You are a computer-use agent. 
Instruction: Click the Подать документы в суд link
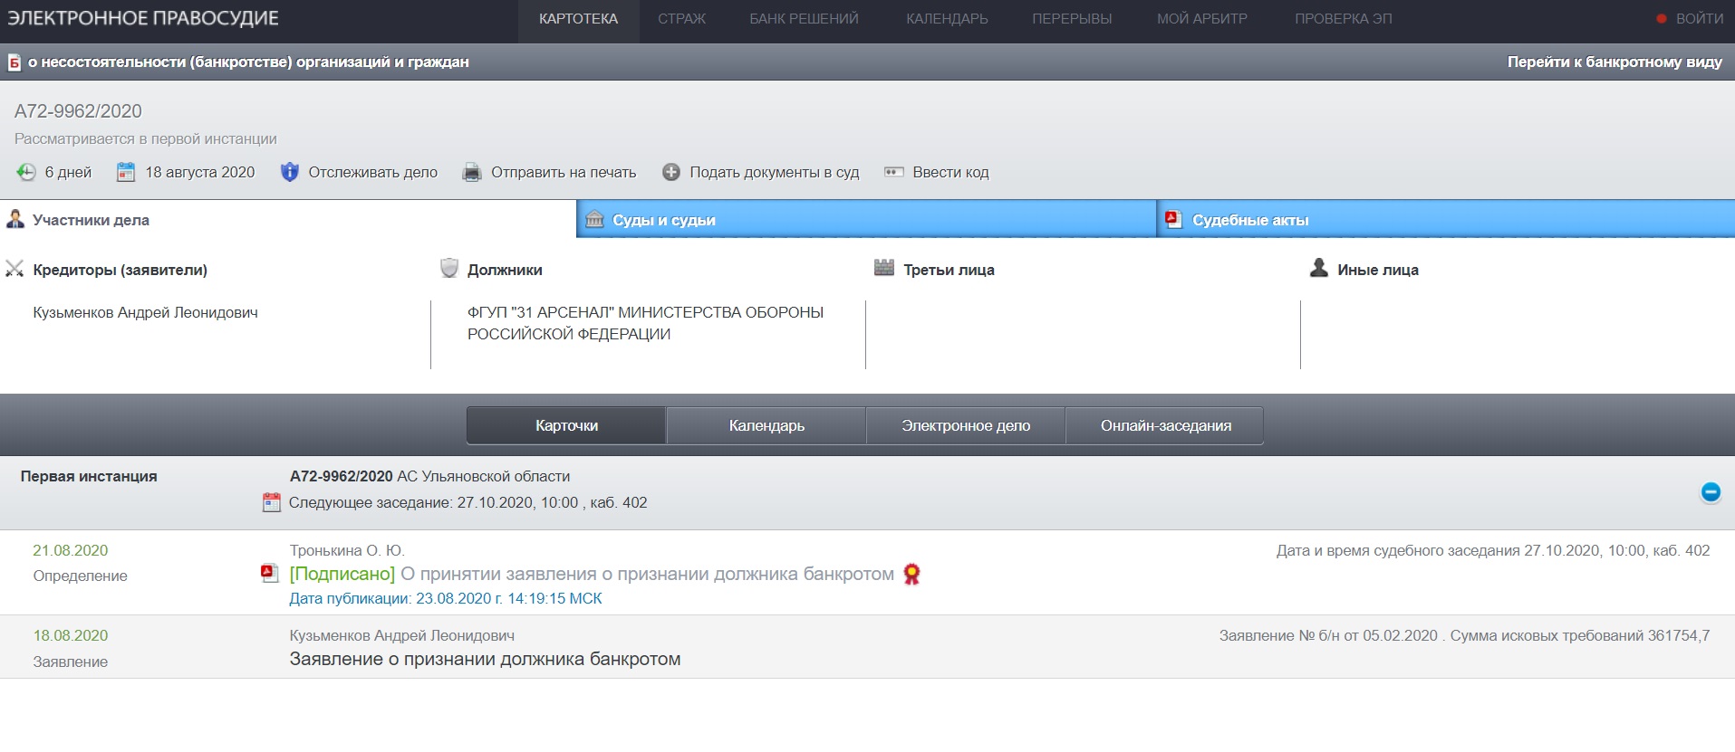click(774, 172)
